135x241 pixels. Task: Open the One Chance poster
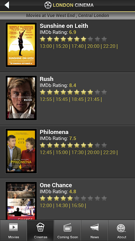[x=21, y=201]
